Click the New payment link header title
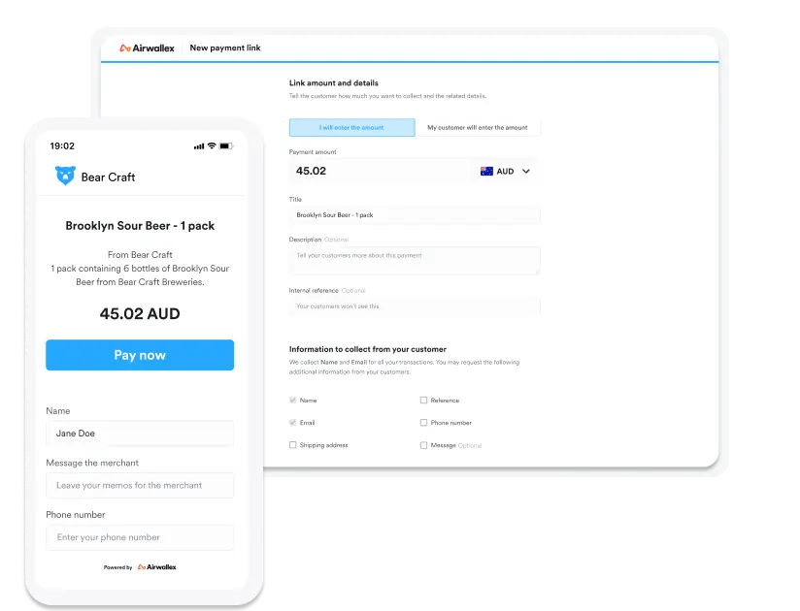Image resolution: width=800 pixels, height=611 pixels. [x=225, y=48]
